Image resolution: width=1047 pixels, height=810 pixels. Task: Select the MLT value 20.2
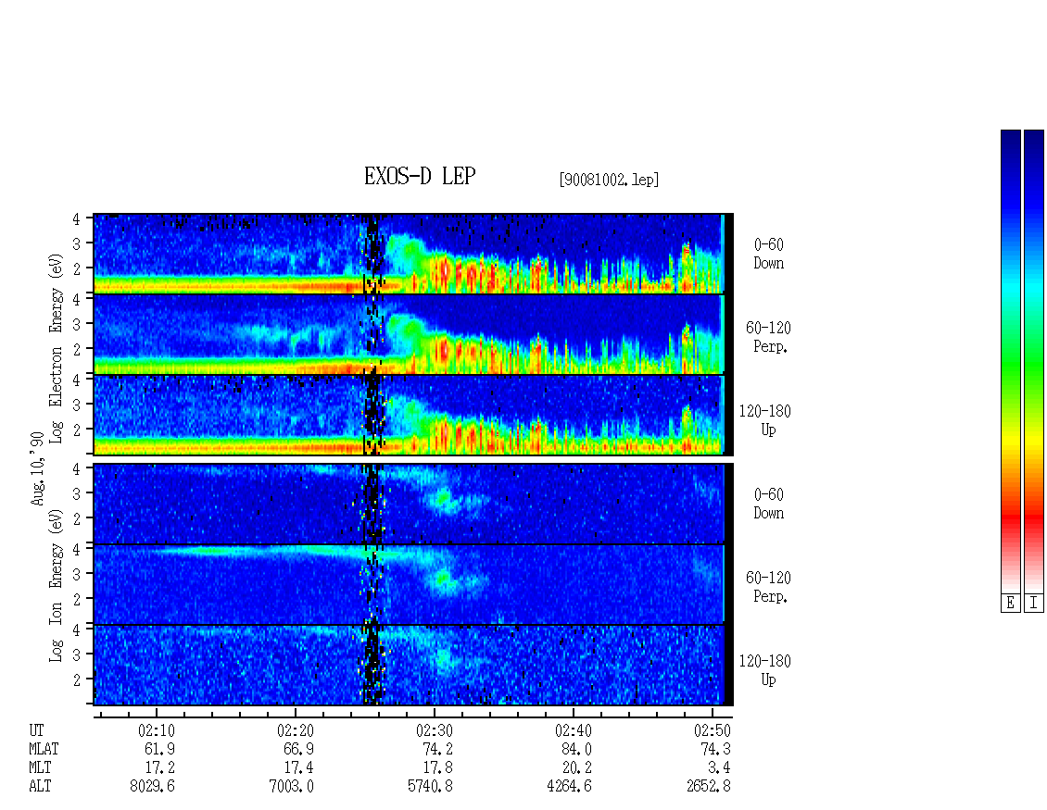(577, 768)
